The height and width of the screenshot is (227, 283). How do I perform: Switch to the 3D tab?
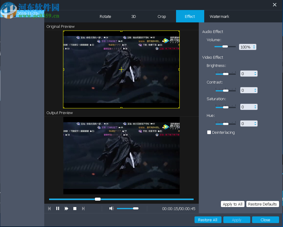tap(134, 16)
